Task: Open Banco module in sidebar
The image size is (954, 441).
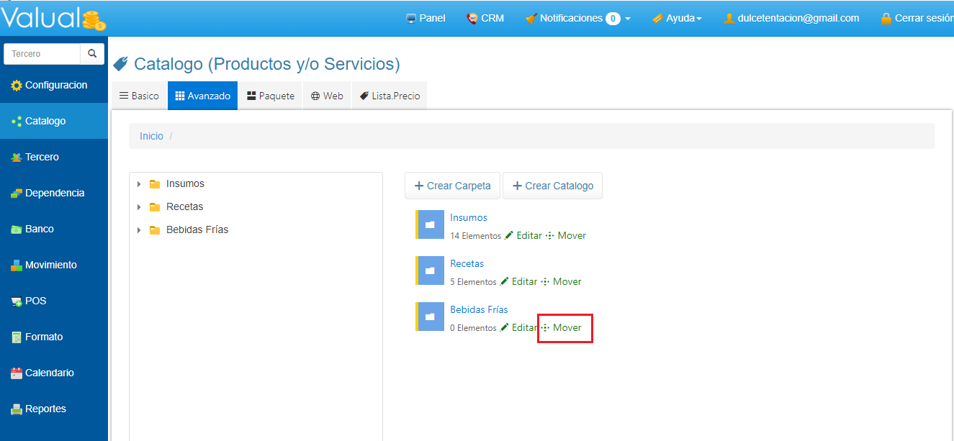Action: [39, 229]
